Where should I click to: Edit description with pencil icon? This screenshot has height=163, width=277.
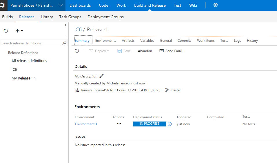point(101,76)
